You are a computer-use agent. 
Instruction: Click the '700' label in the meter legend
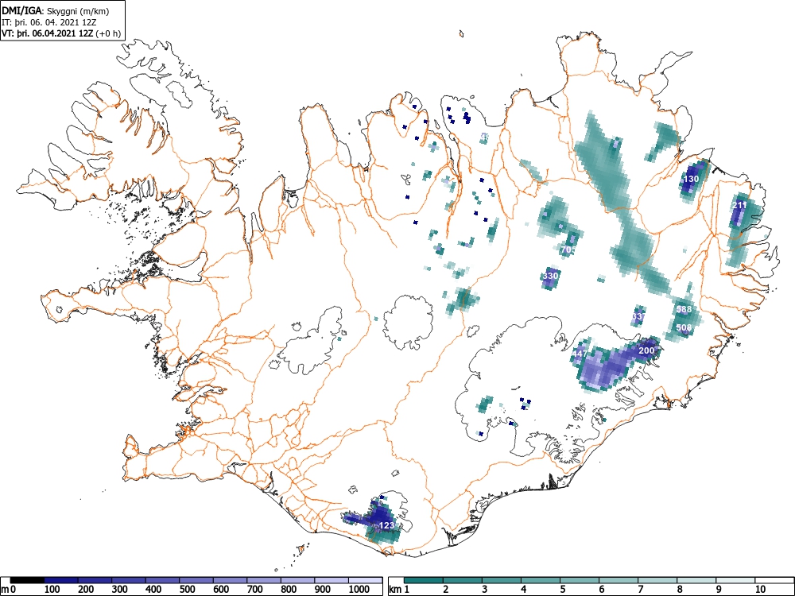tap(255, 589)
